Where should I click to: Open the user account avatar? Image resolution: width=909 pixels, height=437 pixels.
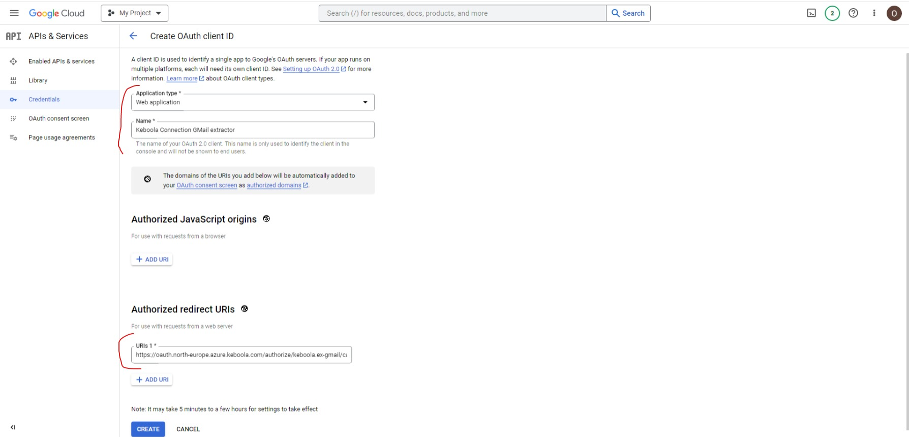tap(894, 13)
